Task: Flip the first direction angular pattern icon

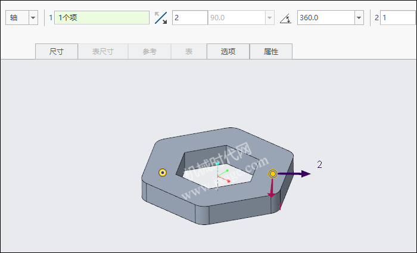Action: point(161,18)
